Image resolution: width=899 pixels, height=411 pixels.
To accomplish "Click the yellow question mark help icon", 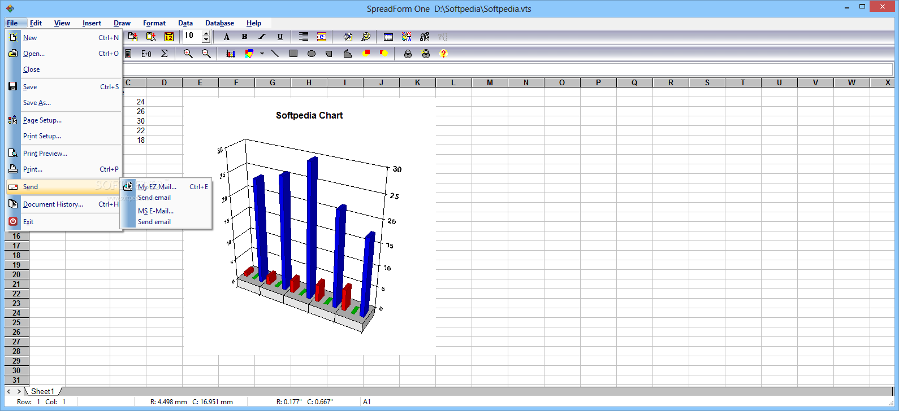I will point(444,54).
